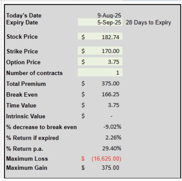
Task: Select the Number of contracts cell
Action: [x=100, y=72]
